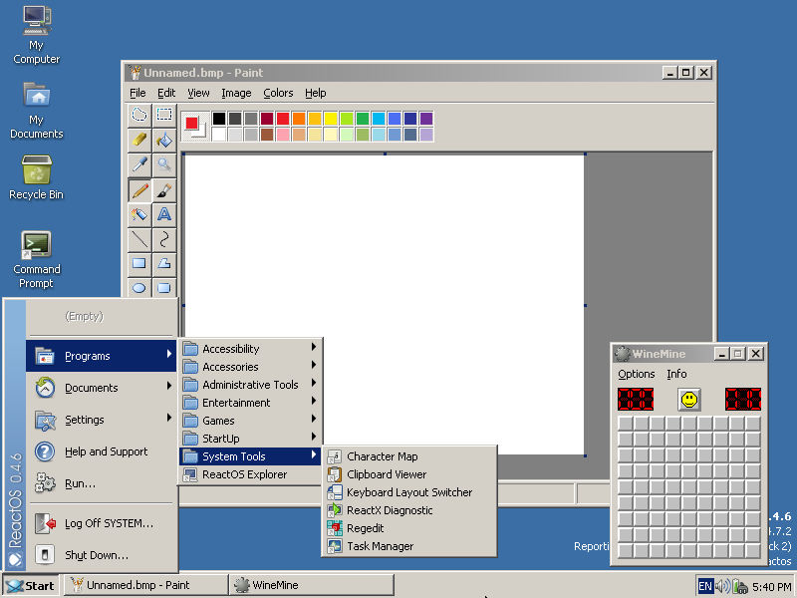The height and width of the screenshot is (598, 797).
Task: Choose the Pencil tool in Paint
Action: point(139,189)
